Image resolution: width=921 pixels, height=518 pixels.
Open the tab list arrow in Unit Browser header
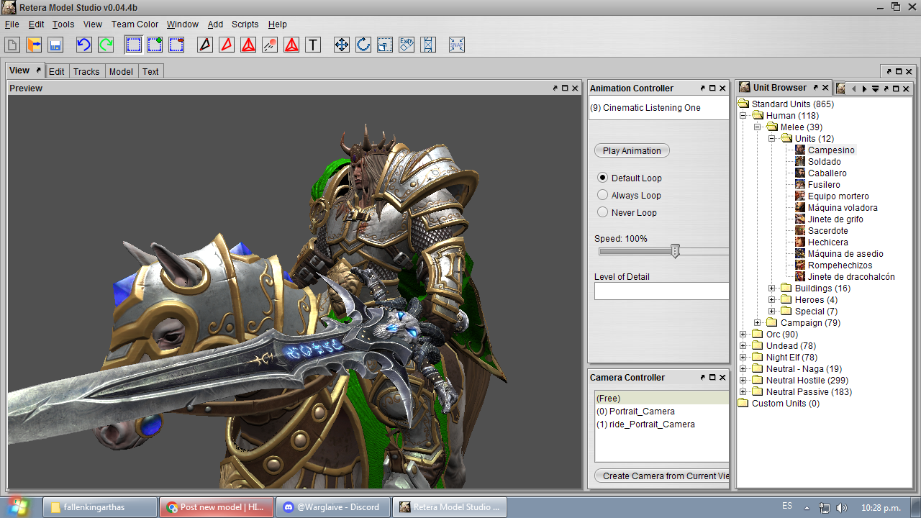pos(876,88)
